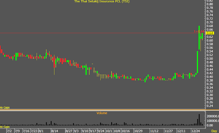Click the tall green candle peaking at 0.68
This screenshot has width=219, height=133.
pos(199,38)
